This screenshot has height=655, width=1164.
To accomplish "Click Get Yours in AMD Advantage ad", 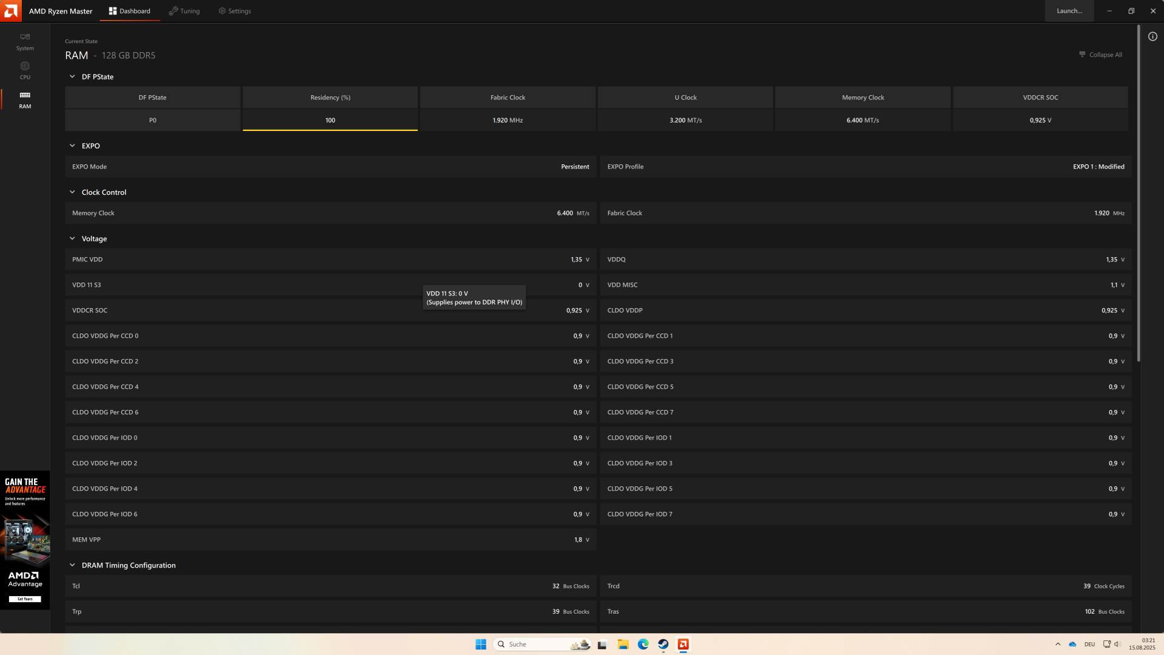I will [x=25, y=599].
